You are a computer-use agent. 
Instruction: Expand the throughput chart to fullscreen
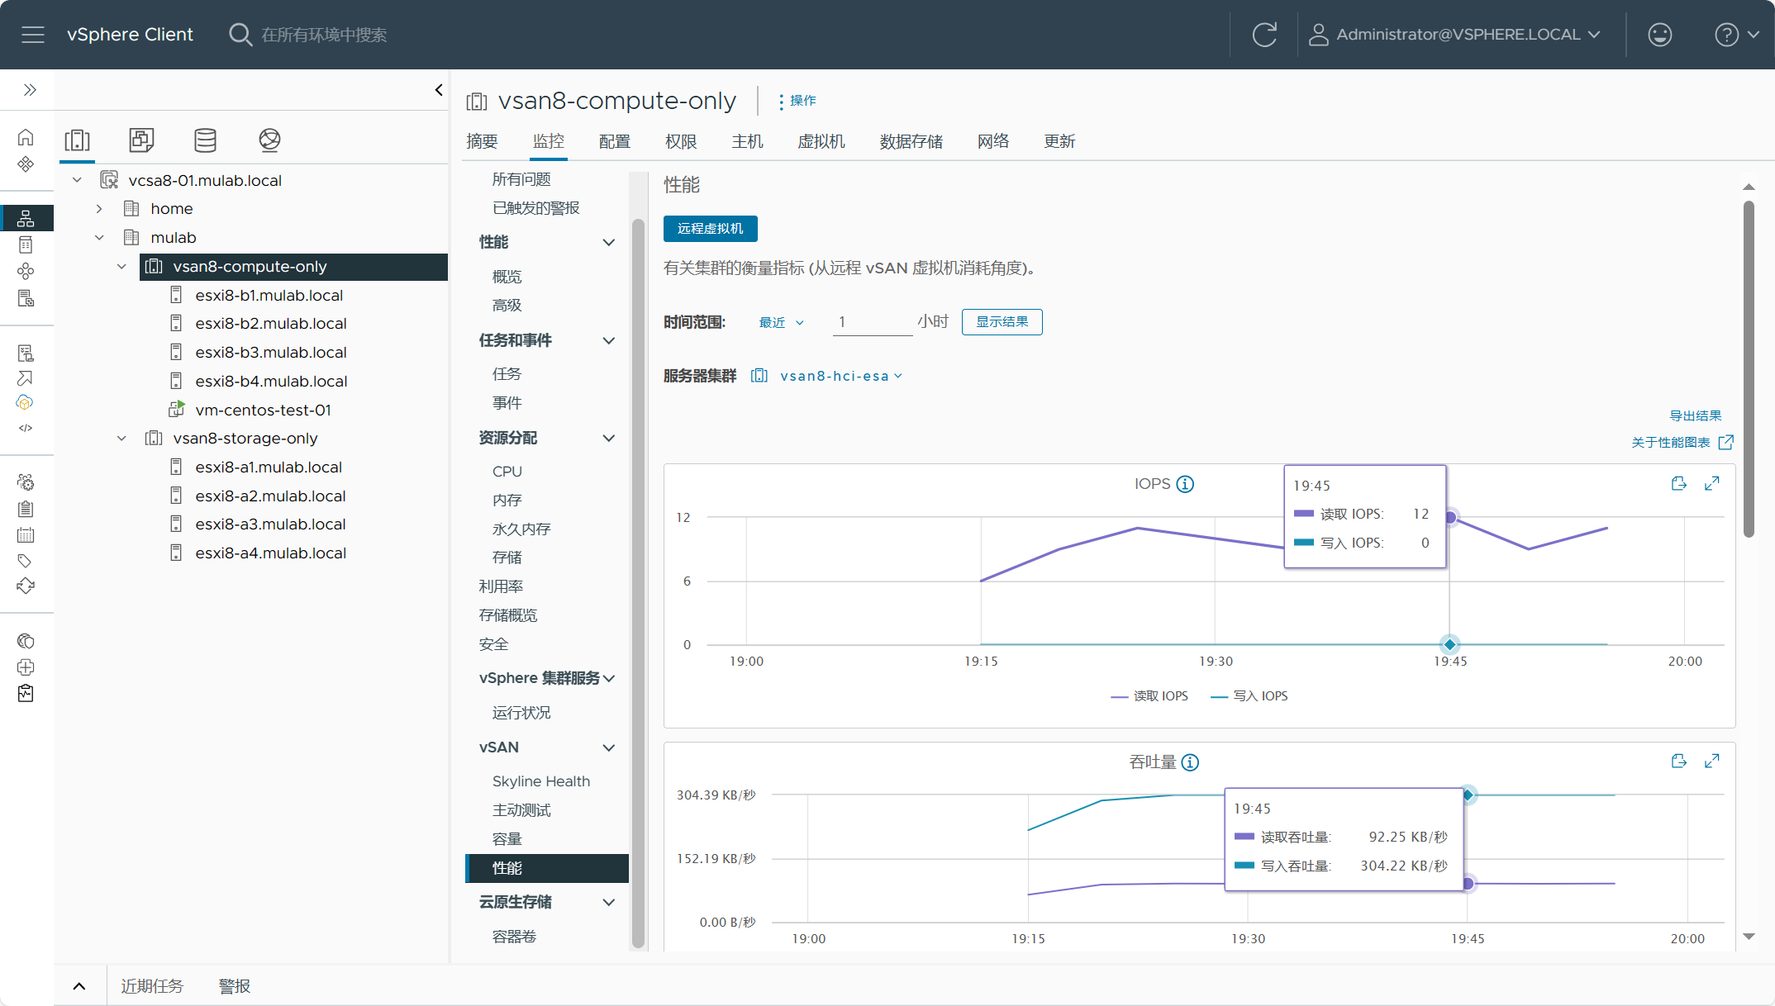(1712, 761)
